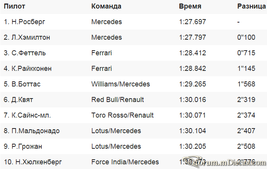The height and width of the screenshot is (169, 267).
Task: Click the Разница column header
Action: pos(252,6)
